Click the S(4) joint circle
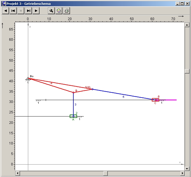This screenshot has height=177, width=191. pos(92,89)
